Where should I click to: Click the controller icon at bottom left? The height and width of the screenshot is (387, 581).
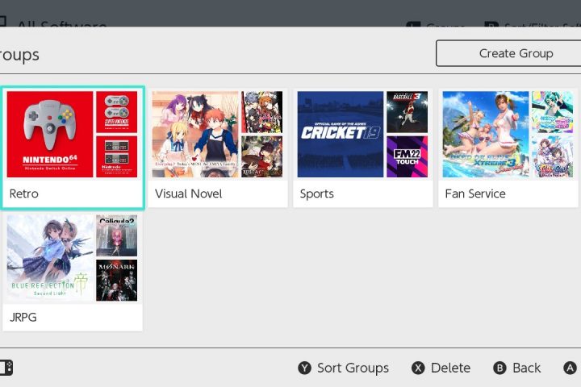point(6,368)
